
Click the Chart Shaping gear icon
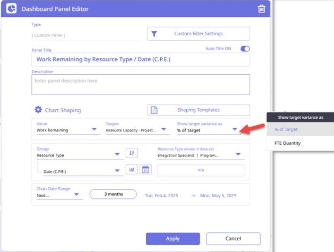pos(38,110)
